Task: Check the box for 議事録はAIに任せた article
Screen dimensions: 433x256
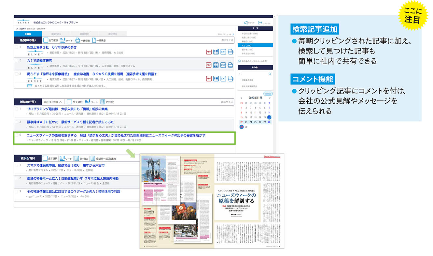Action: click(16, 122)
